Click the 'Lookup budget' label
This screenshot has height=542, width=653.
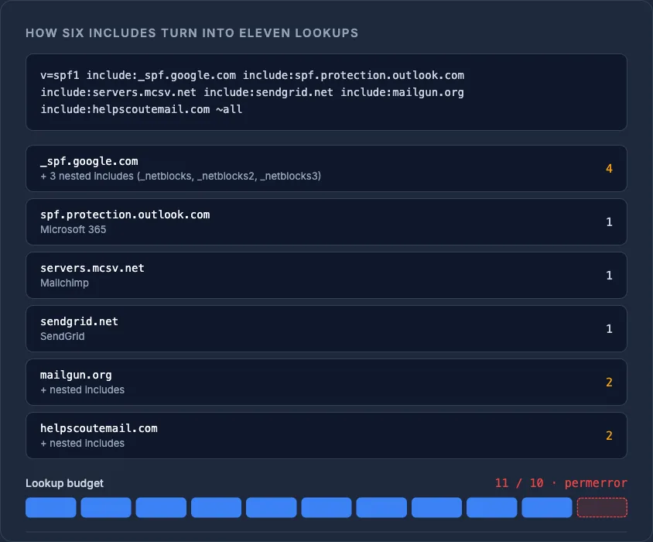click(64, 483)
